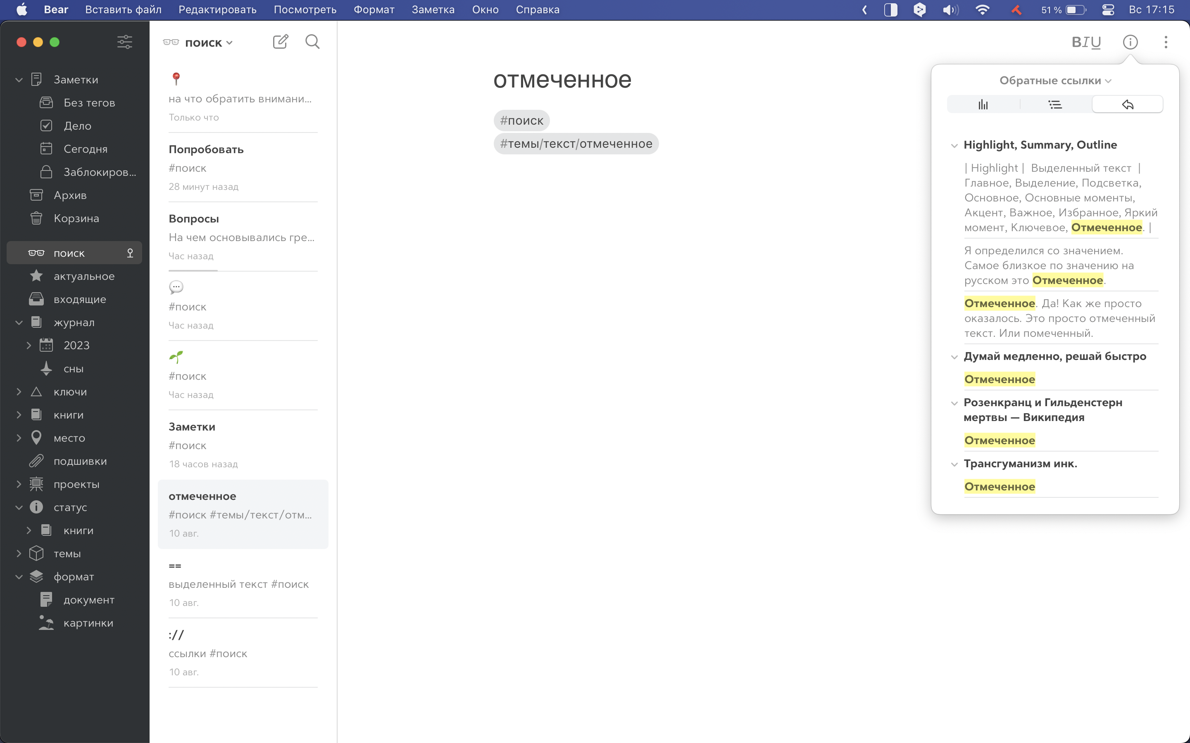
Task: Expand 2023 tag under журнал
Action: [29, 345]
